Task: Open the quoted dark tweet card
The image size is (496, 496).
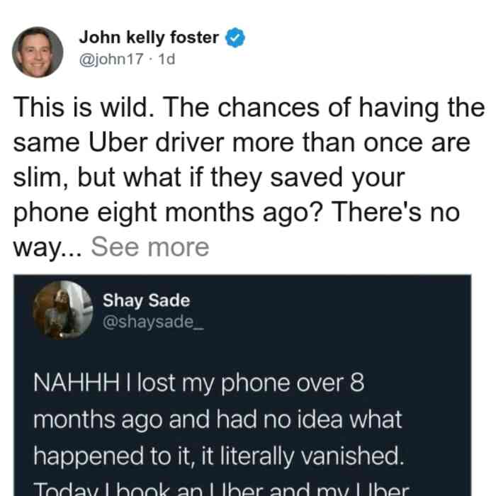Action: coord(242,385)
